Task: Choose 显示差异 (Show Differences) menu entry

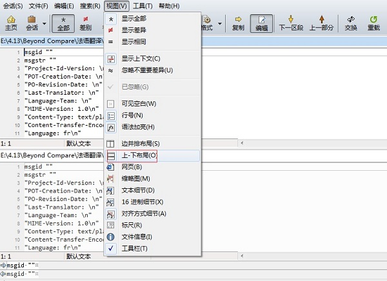Action: click(x=134, y=30)
